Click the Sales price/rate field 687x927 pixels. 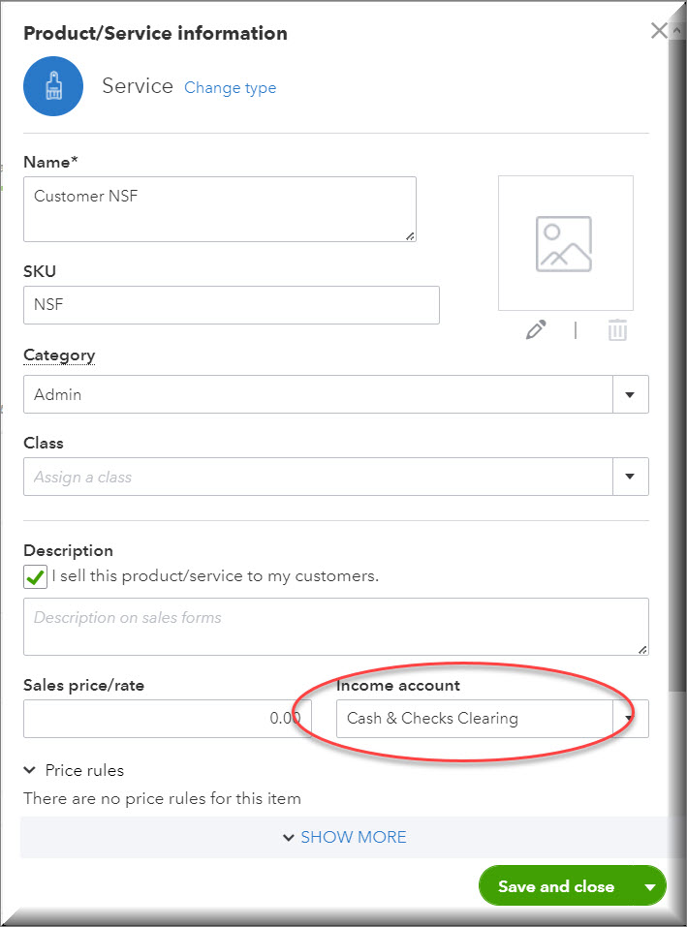click(x=167, y=719)
